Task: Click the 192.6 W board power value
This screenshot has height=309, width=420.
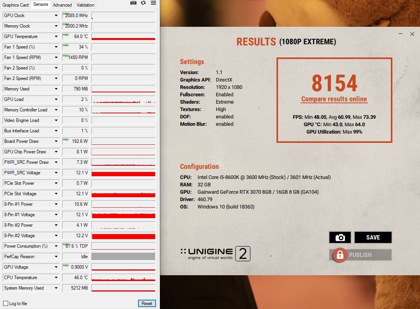Action: pyautogui.click(x=75, y=141)
